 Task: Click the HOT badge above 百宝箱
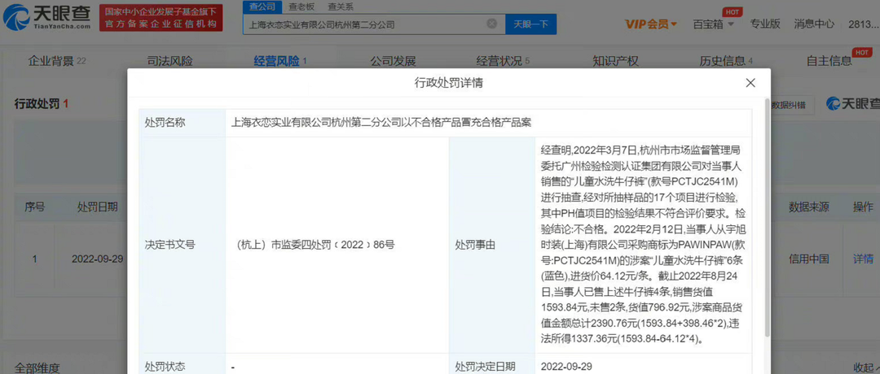tap(731, 11)
